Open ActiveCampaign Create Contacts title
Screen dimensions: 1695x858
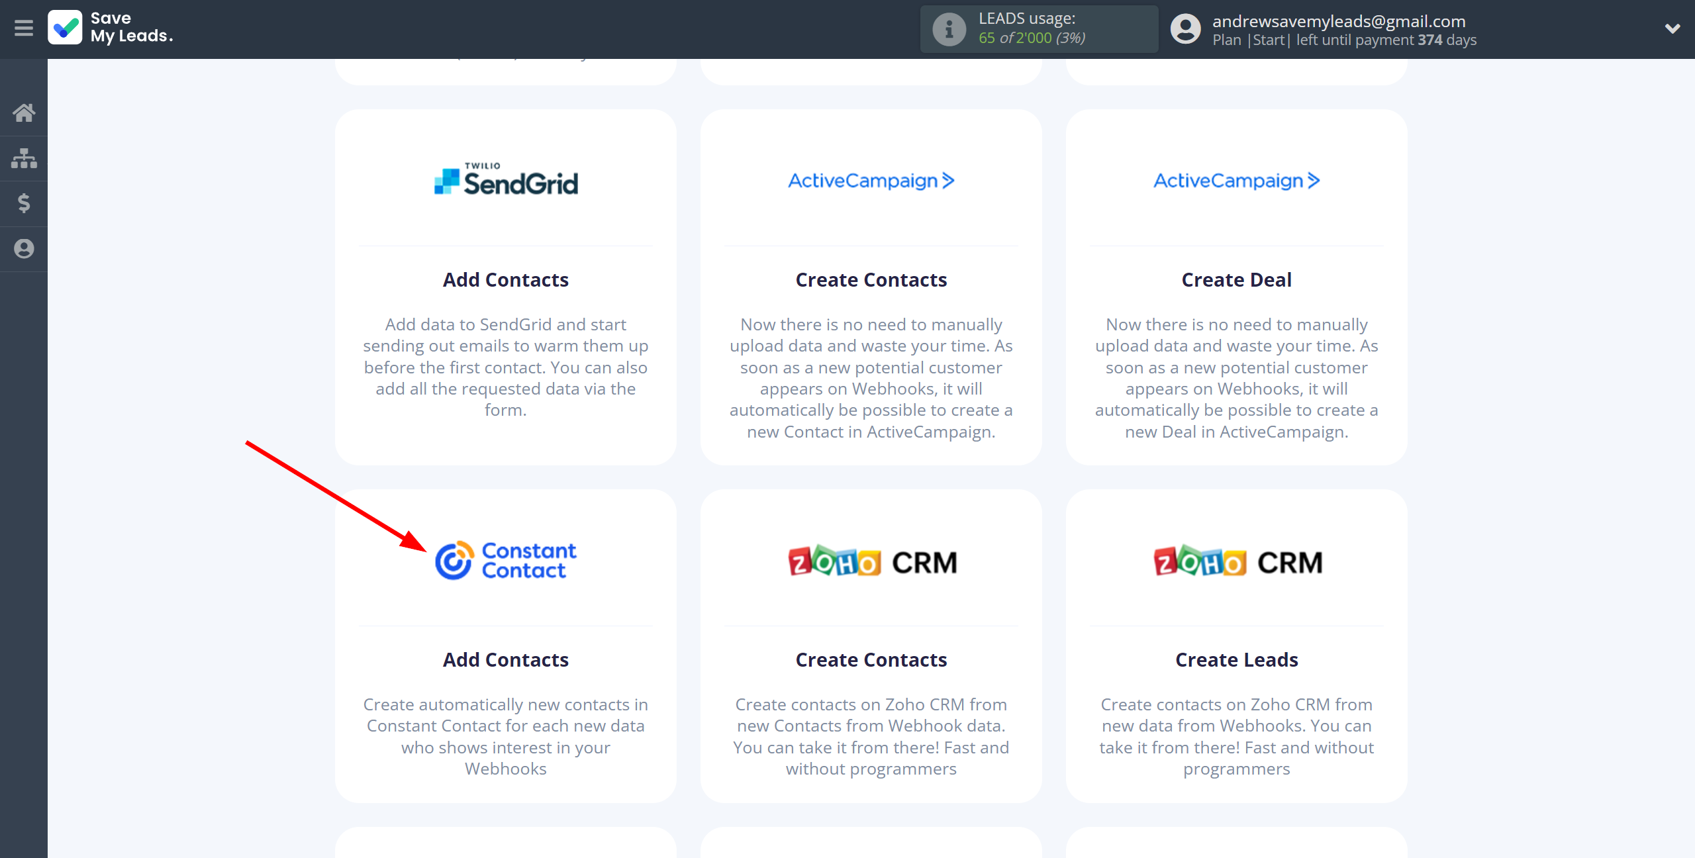[x=871, y=280]
